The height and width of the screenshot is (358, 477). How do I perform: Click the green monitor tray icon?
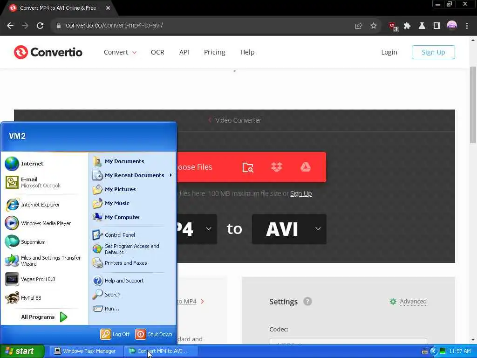click(x=443, y=351)
